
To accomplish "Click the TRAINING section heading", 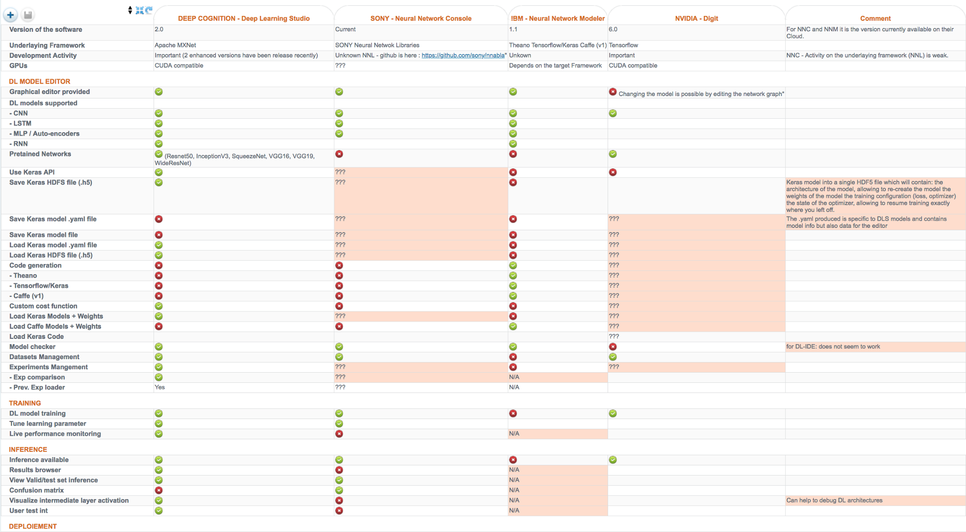I will coord(25,403).
